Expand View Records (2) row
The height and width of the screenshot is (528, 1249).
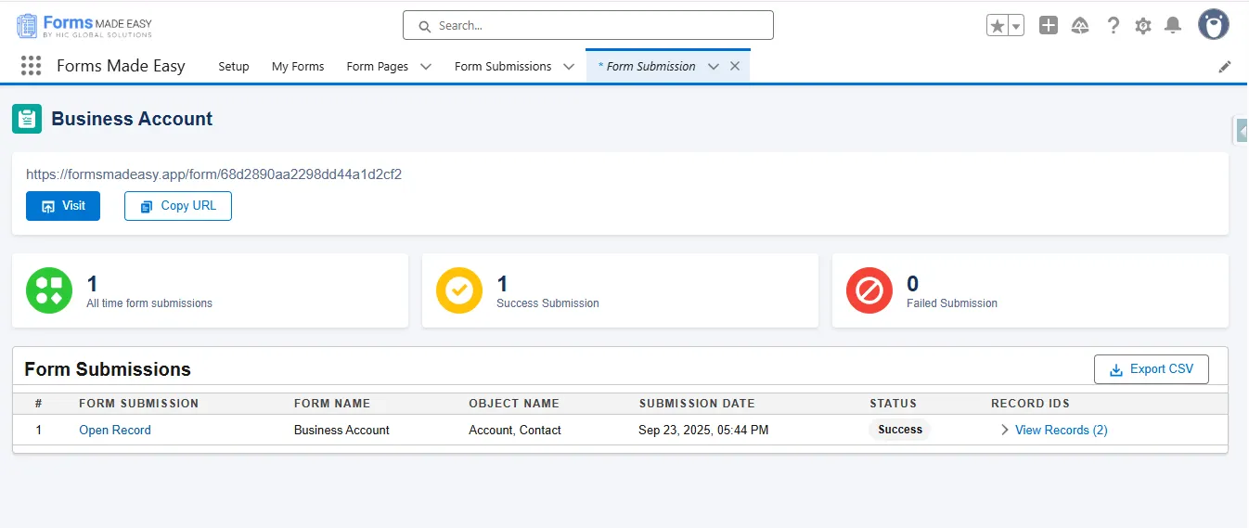click(1053, 430)
